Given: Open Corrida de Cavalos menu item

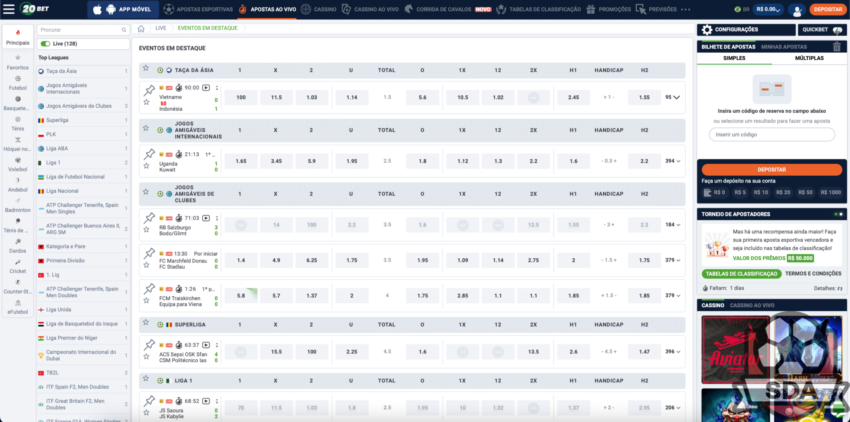Looking at the screenshot, I should (x=448, y=9).
